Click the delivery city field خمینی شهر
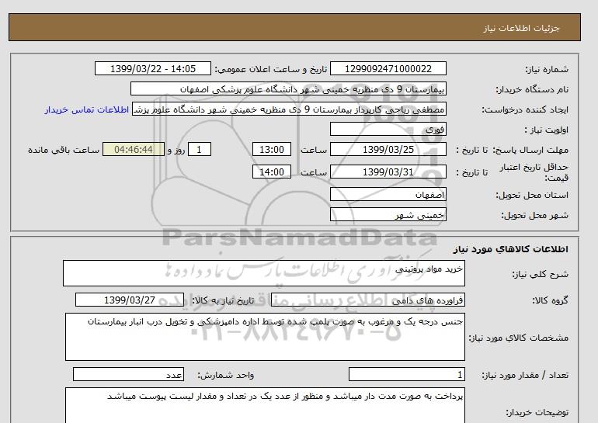Screen dimensions: 598x423 (x=388, y=214)
